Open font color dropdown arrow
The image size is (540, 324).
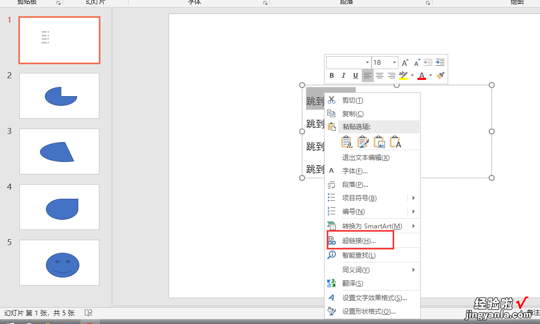[430, 76]
